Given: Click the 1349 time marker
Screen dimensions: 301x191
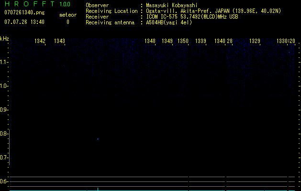Looking at the screenshot, I should point(167,41).
